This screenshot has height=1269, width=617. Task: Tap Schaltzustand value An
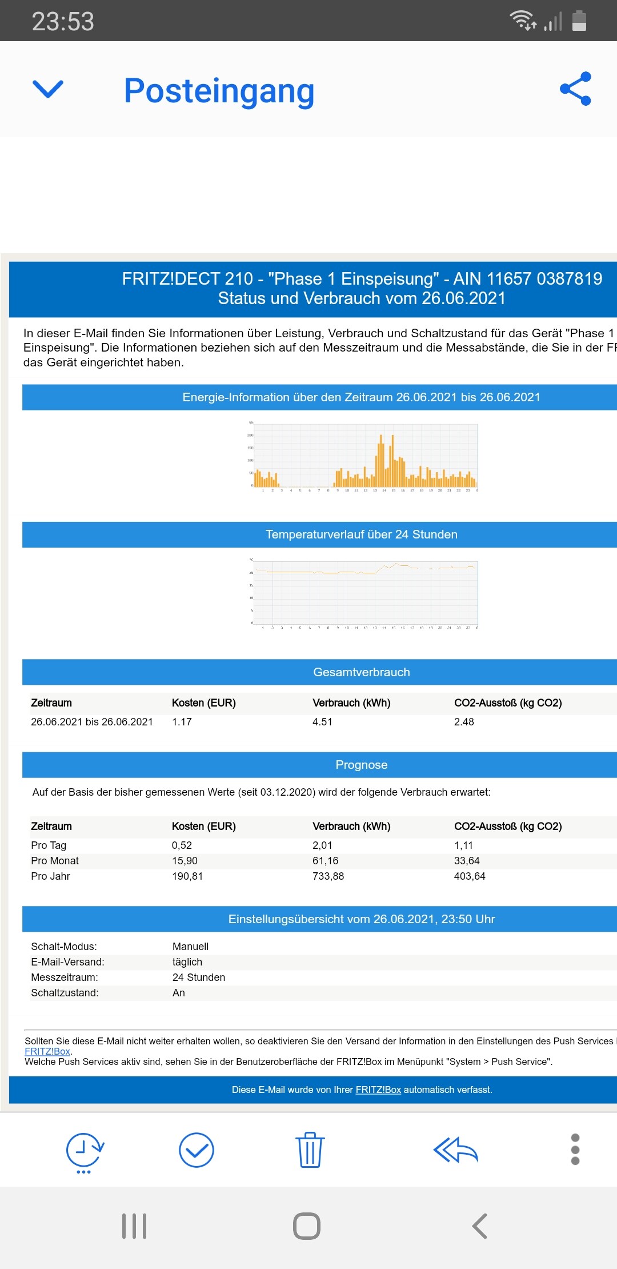[179, 993]
